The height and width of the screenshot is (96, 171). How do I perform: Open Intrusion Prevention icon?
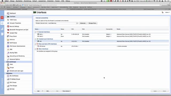click(x=8, y=23)
